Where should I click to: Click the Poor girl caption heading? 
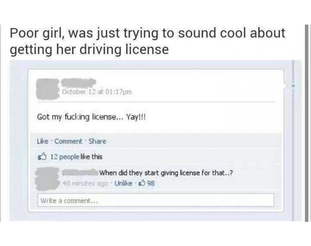coord(147,41)
